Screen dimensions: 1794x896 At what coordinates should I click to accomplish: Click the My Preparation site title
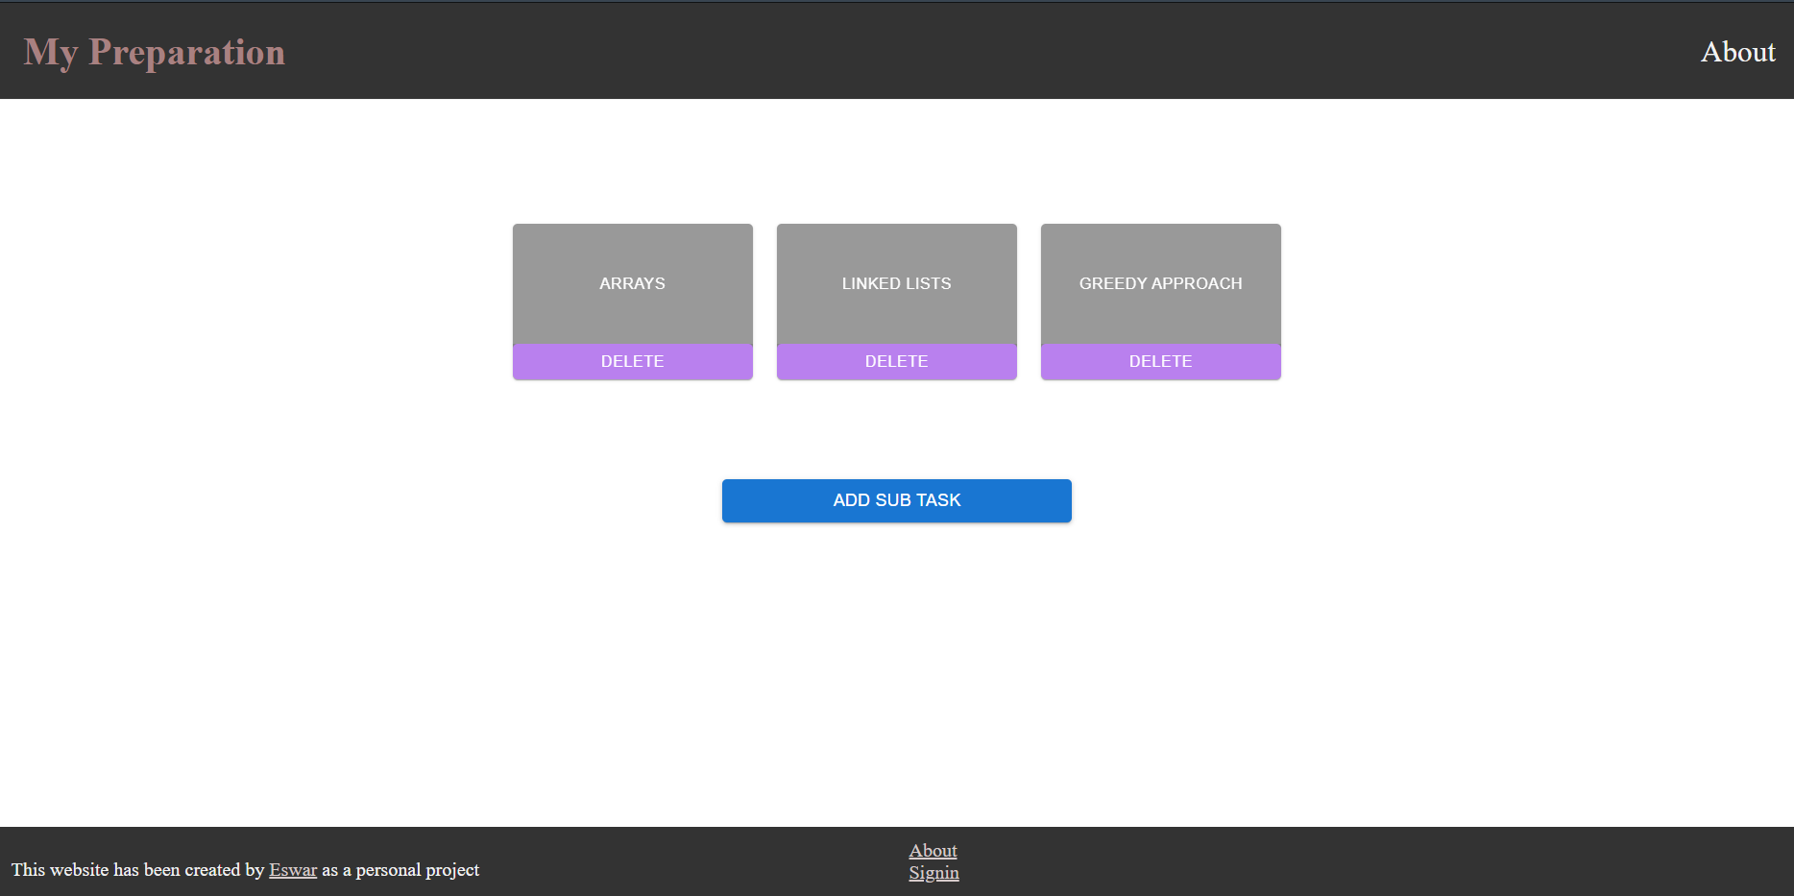tap(154, 52)
